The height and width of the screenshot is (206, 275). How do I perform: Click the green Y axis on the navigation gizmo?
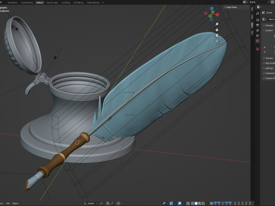tap(213, 12)
